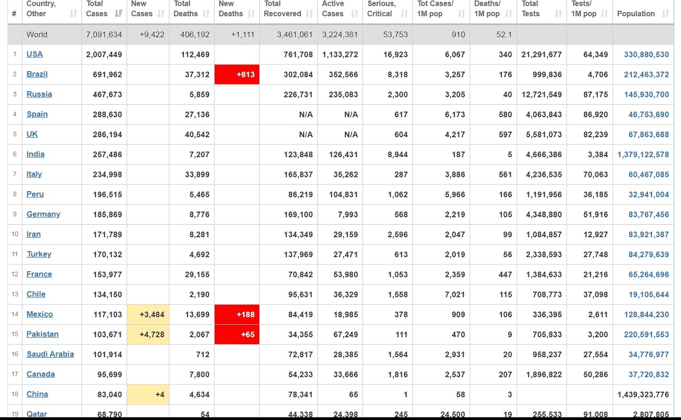Open the Peru country link

click(x=36, y=194)
